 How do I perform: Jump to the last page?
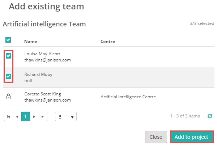43,116
